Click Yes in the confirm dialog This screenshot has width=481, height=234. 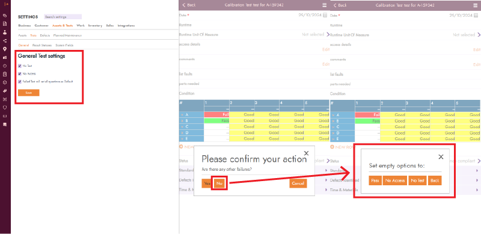(207, 183)
